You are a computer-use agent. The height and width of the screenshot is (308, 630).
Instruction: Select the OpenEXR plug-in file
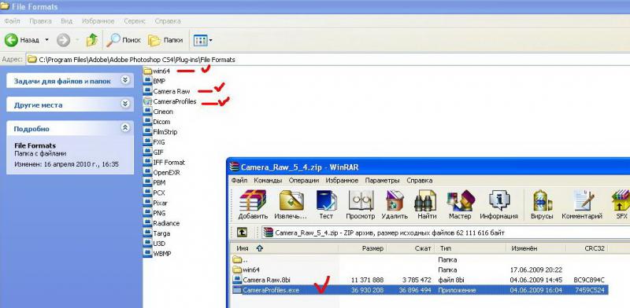coord(162,172)
